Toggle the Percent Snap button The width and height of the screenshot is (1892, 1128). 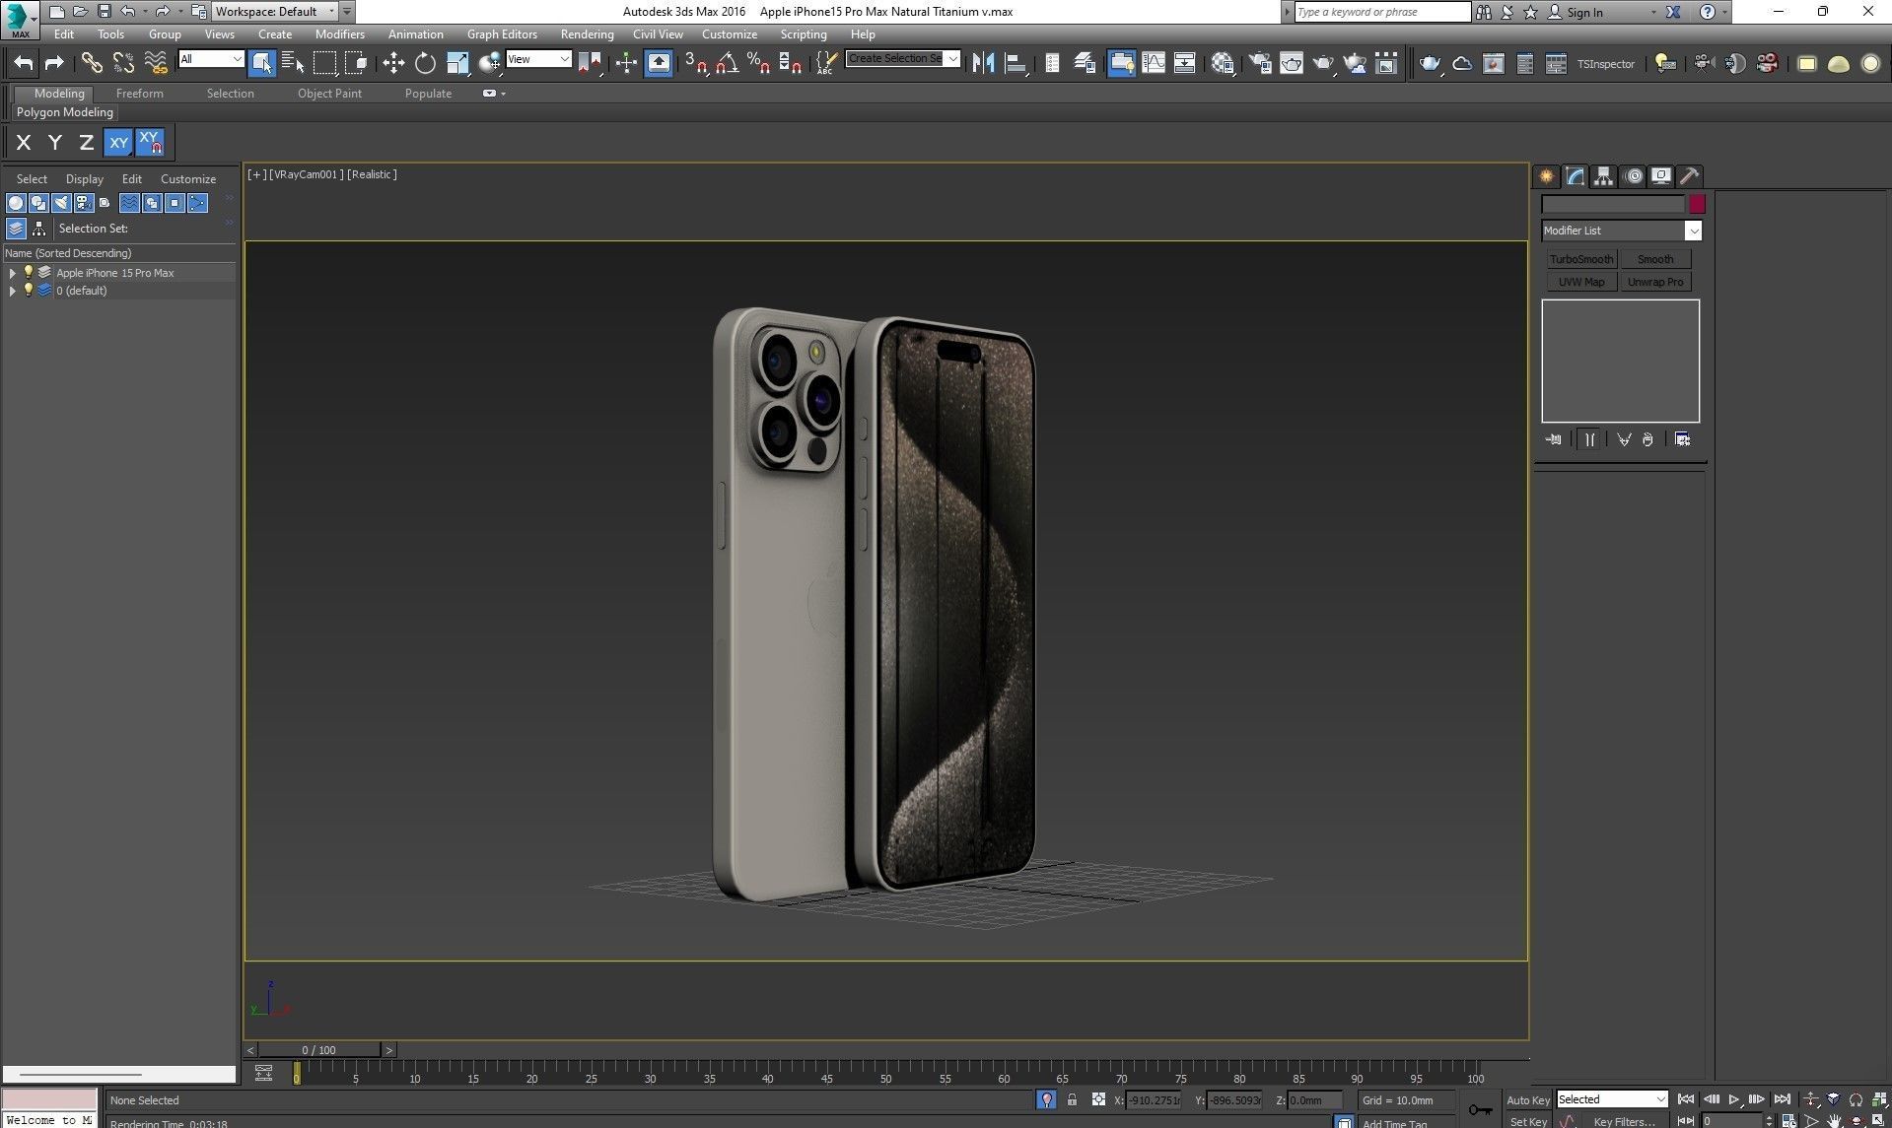coord(758,63)
